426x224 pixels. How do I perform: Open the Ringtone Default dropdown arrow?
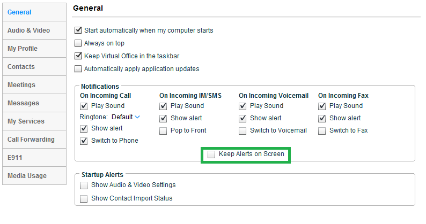[x=137, y=117]
